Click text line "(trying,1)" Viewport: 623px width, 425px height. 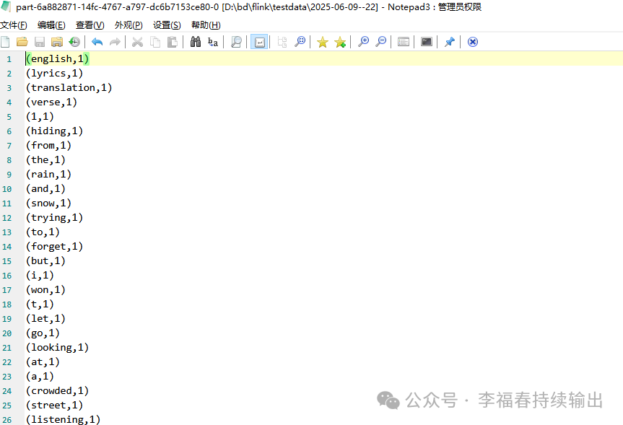coord(54,218)
